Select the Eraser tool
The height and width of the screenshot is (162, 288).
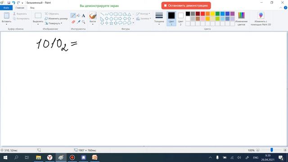[73, 22]
